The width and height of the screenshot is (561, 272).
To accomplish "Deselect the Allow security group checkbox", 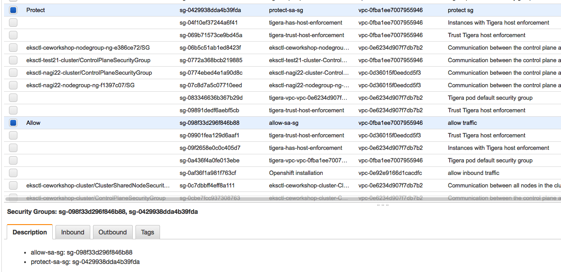I will coord(13,123).
